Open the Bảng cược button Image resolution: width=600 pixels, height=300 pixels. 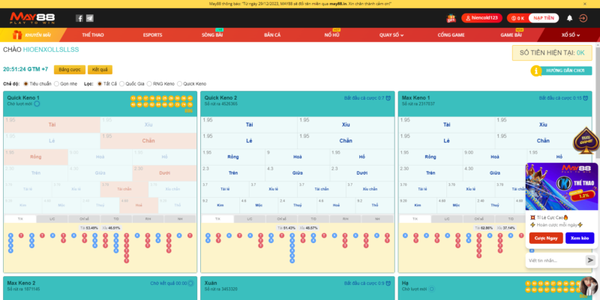point(70,70)
